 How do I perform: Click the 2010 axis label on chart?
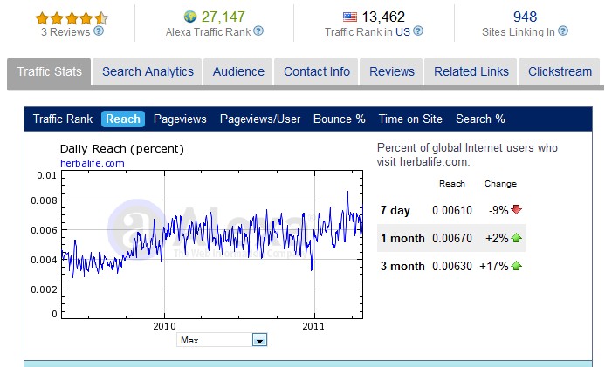click(x=164, y=326)
